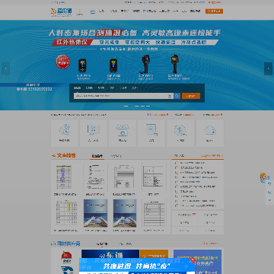Click the orange 'more' link above the news list

coord(212,155)
